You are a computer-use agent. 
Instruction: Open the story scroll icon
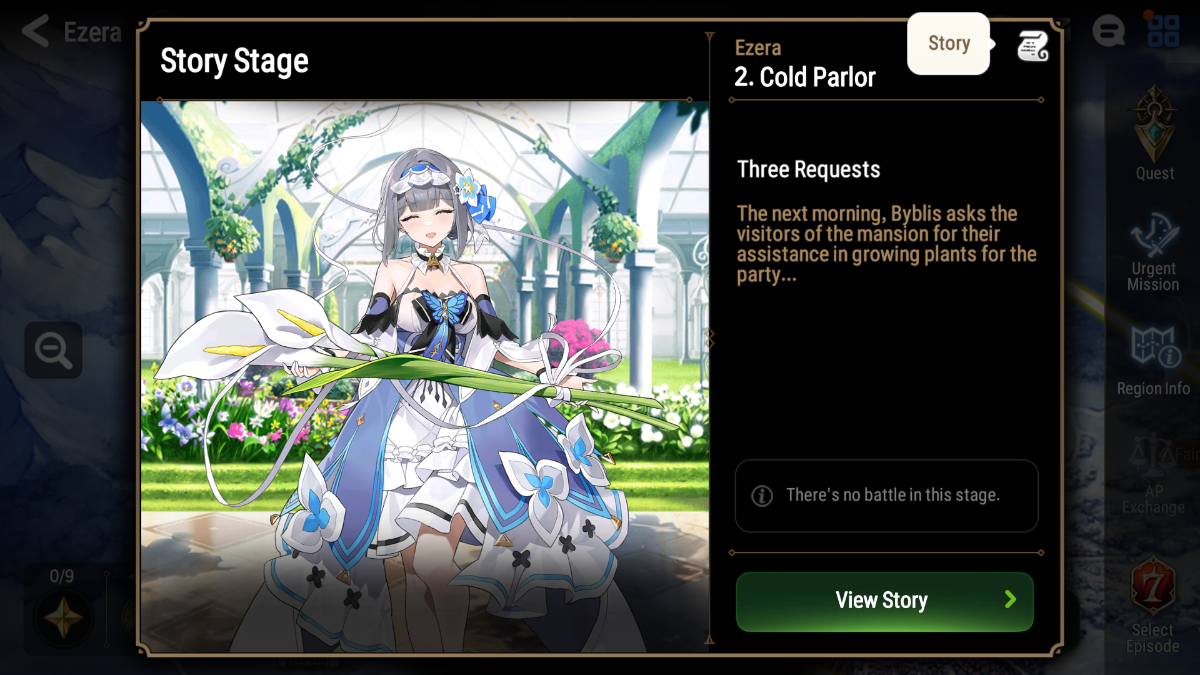[1033, 45]
